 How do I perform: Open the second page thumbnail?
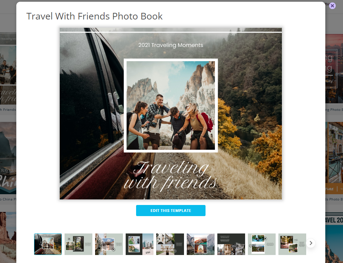tap(78, 244)
